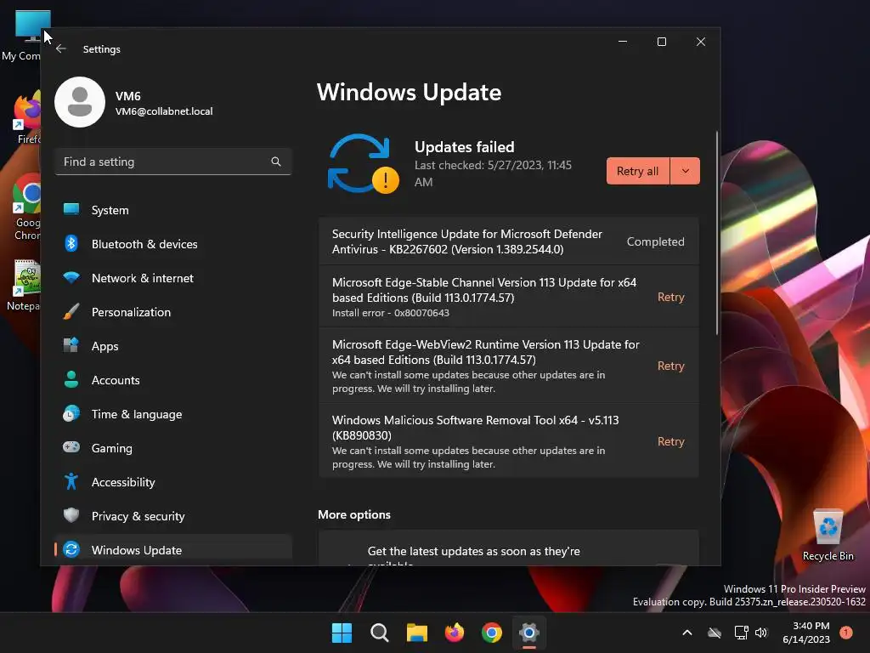Launch Firefox from the taskbar
This screenshot has width=870, height=653.
coord(455,633)
